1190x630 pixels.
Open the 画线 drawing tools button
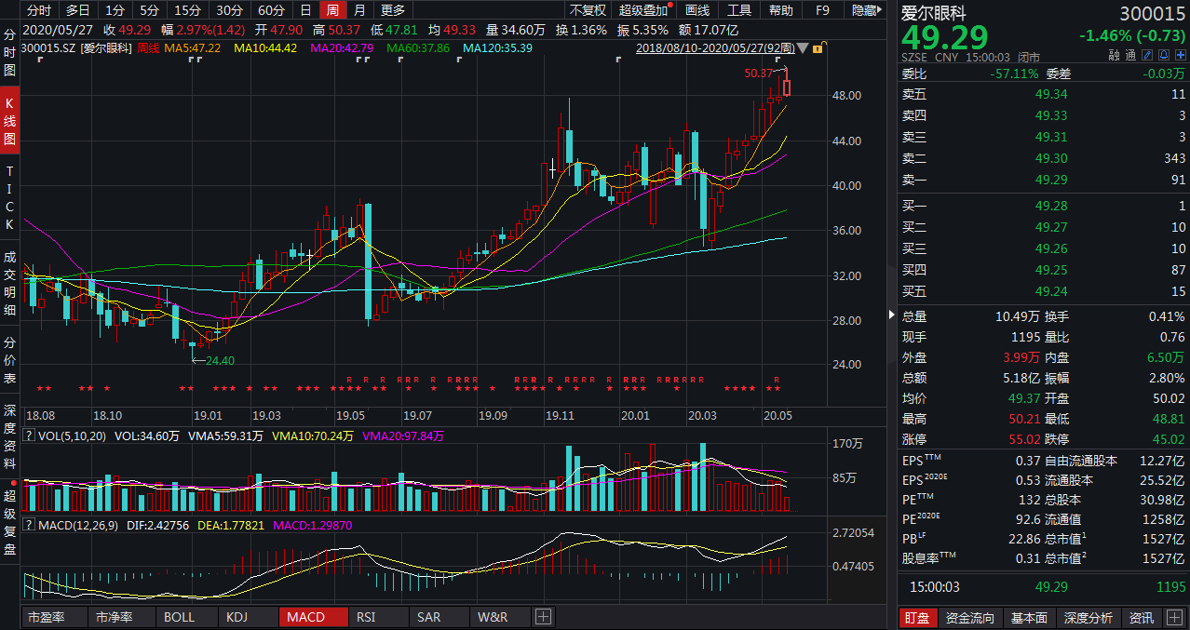[697, 10]
